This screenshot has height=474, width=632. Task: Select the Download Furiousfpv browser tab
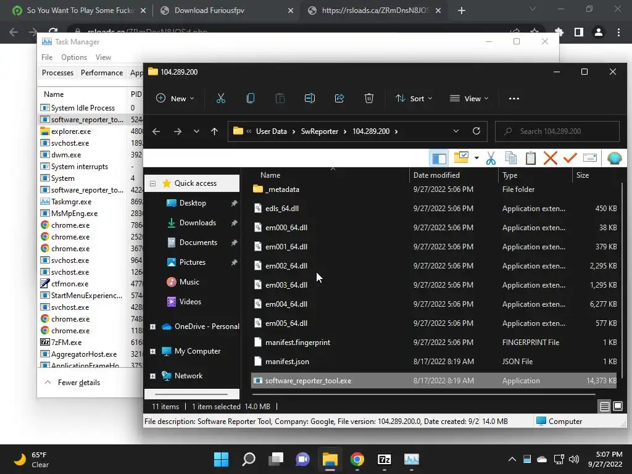tap(226, 10)
